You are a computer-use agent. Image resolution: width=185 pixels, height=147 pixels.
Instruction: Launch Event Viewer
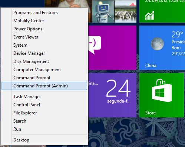click(x=44, y=37)
